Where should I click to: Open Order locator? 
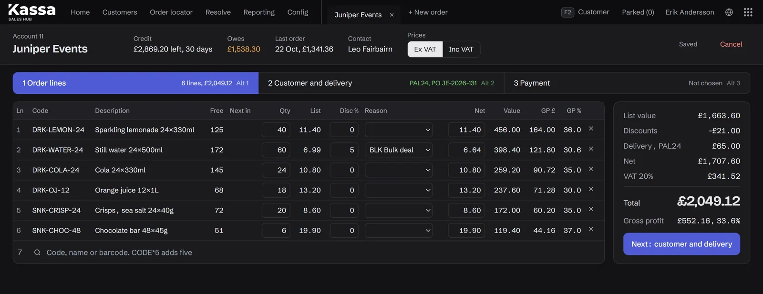(171, 12)
